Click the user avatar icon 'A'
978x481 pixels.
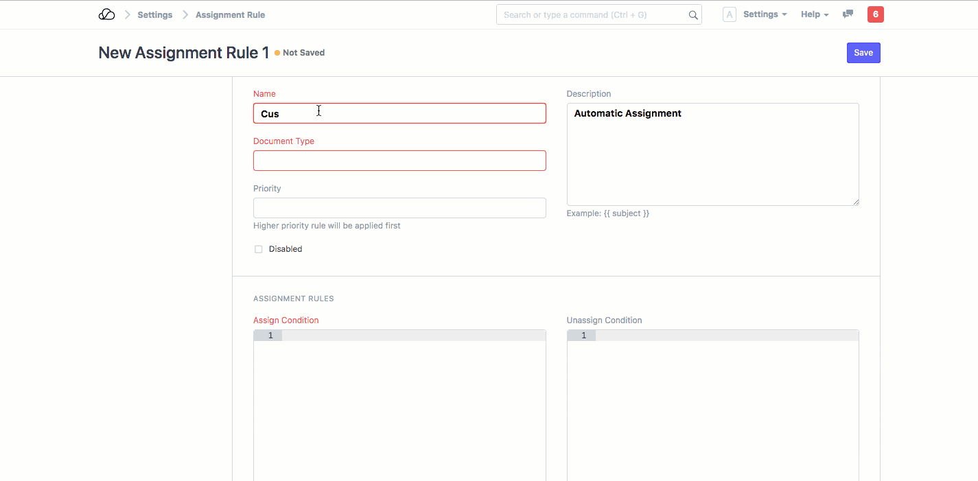729,14
